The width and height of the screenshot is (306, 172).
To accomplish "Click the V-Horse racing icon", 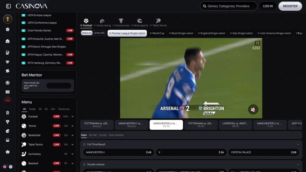I will [102, 21].
